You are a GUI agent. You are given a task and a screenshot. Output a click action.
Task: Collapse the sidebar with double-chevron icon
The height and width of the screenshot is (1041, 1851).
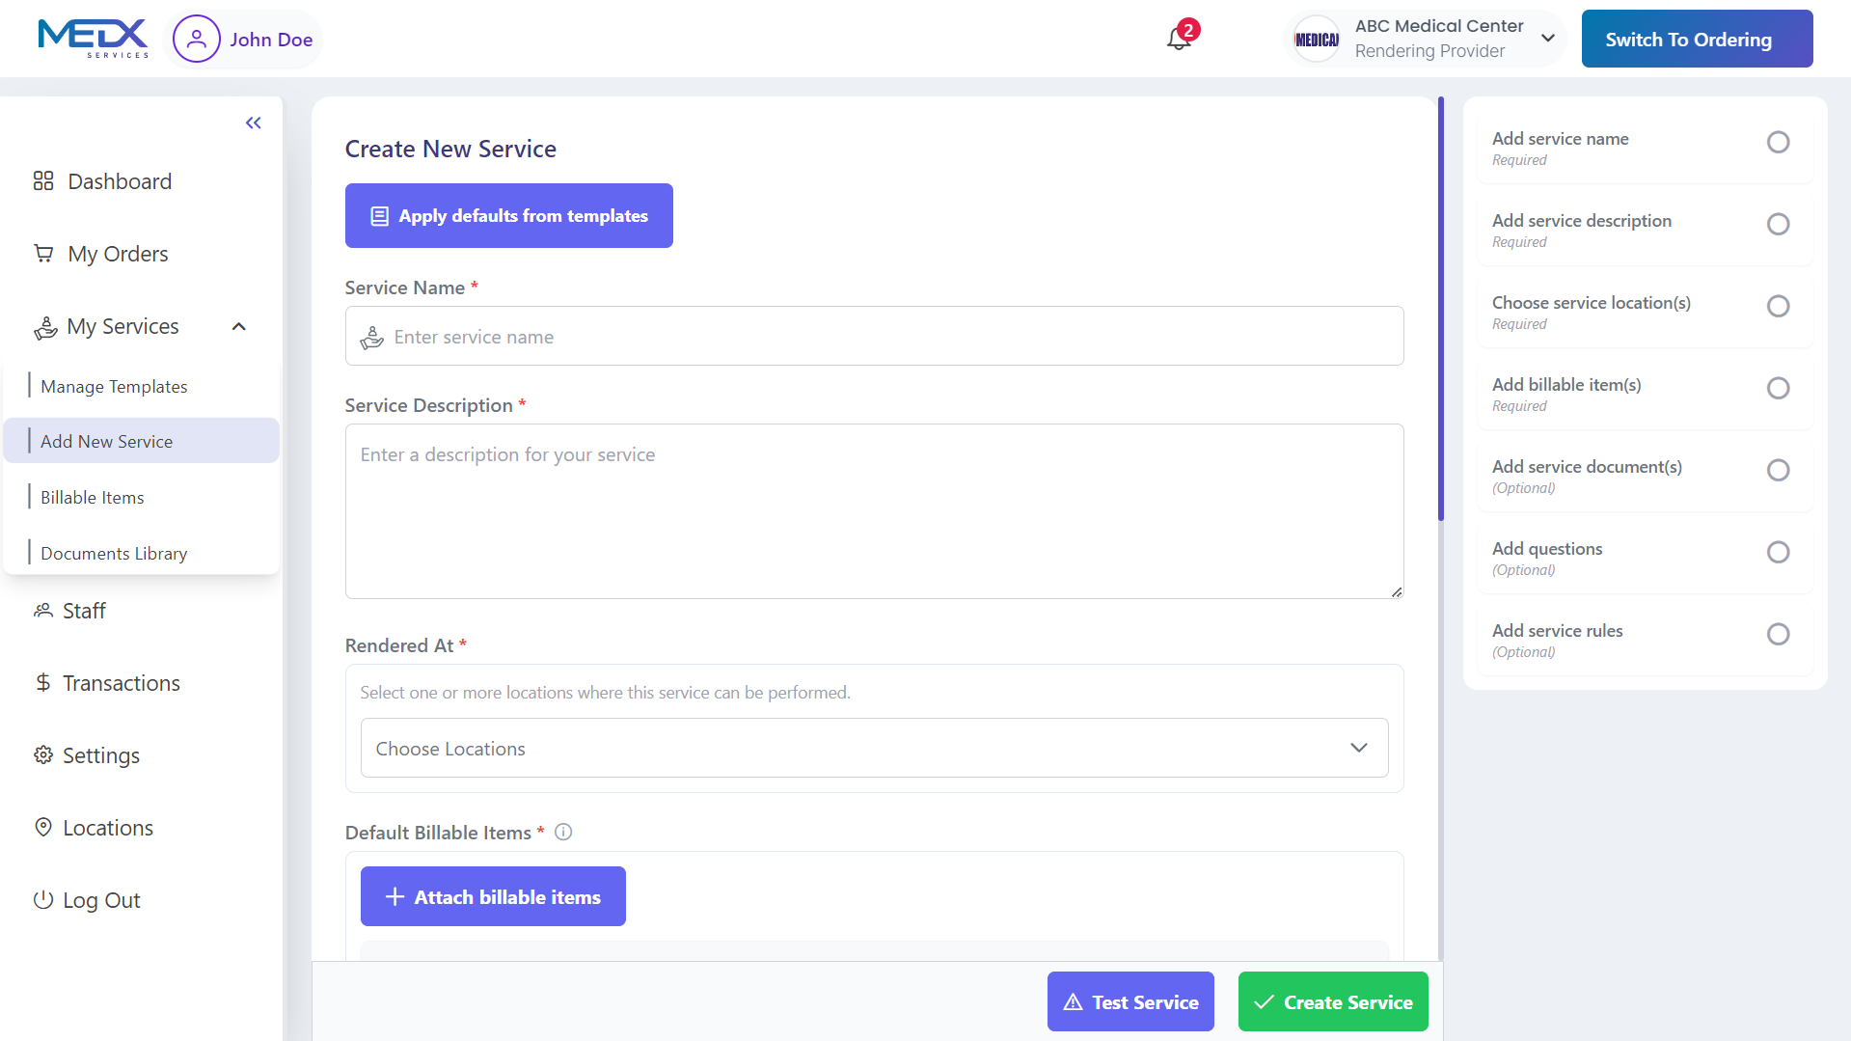click(253, 123)
